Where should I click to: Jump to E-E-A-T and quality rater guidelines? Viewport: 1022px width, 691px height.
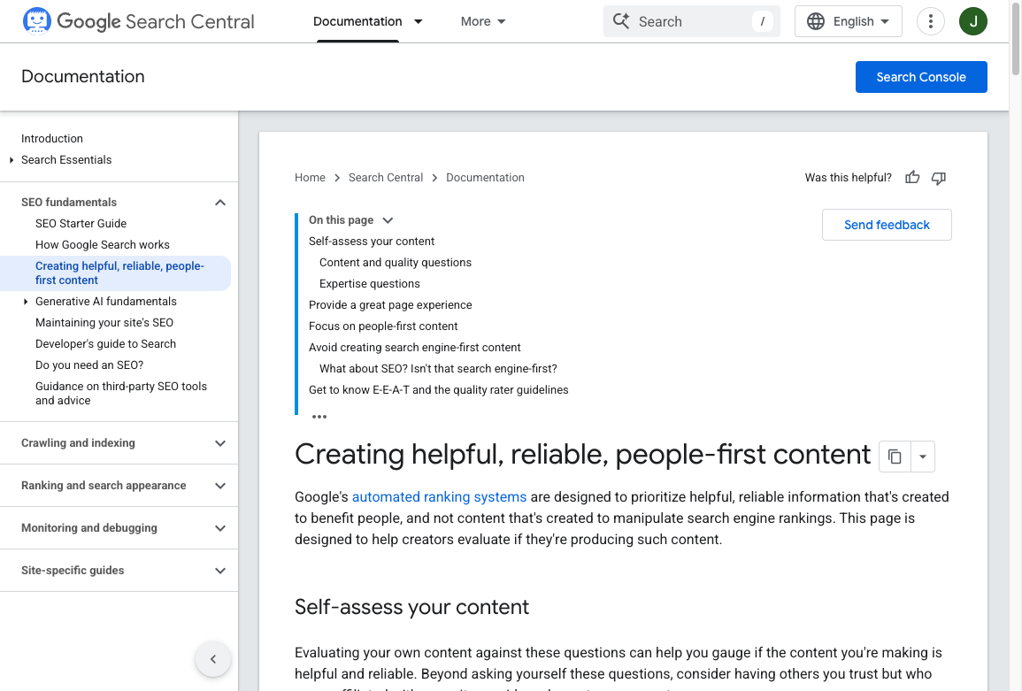439,390
